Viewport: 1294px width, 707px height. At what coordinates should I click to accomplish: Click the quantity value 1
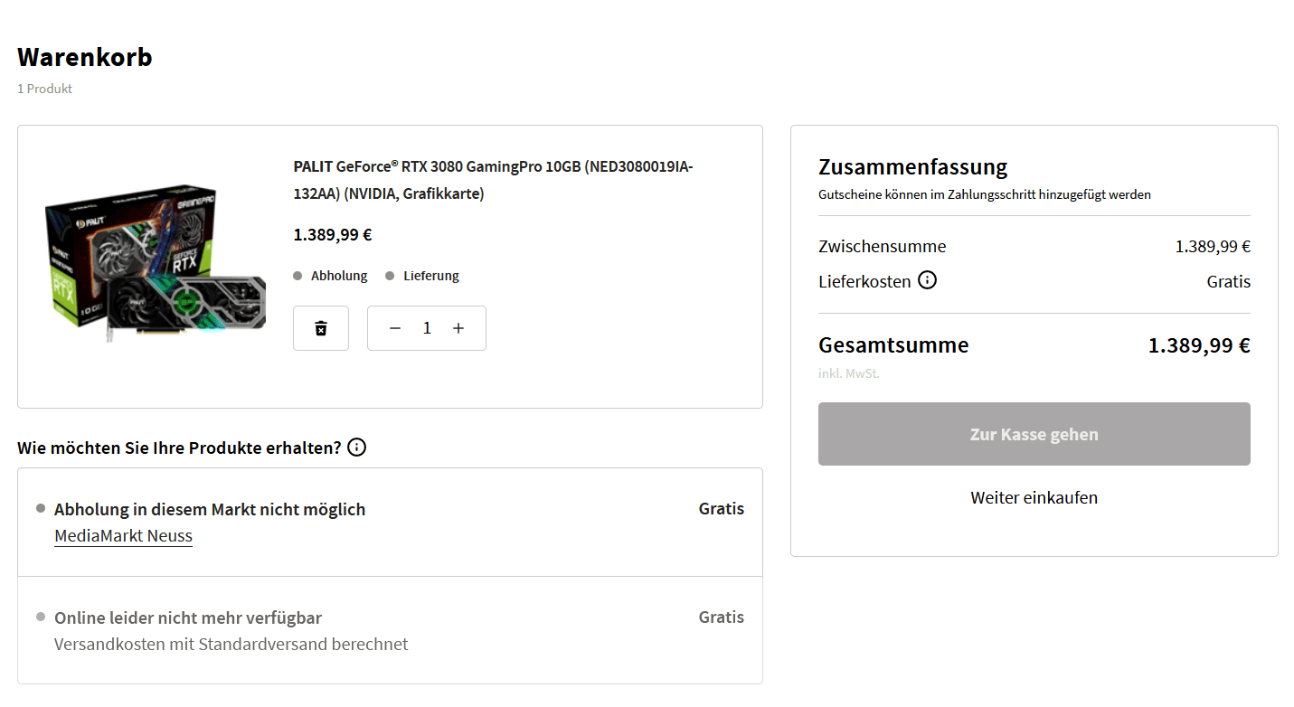coord(427,328)
